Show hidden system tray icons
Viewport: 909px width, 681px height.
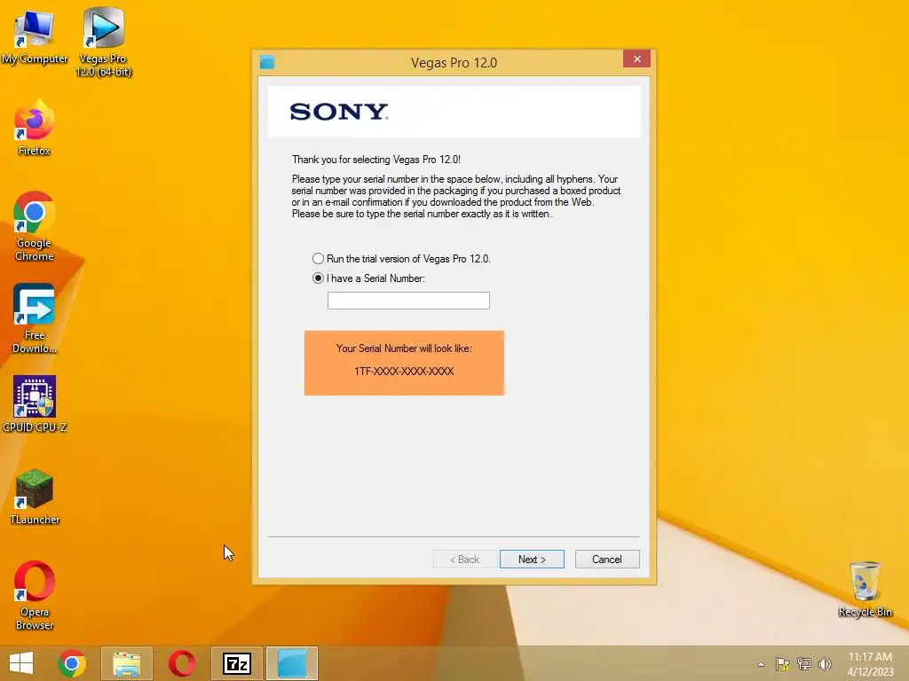click(x=761, y=664)
